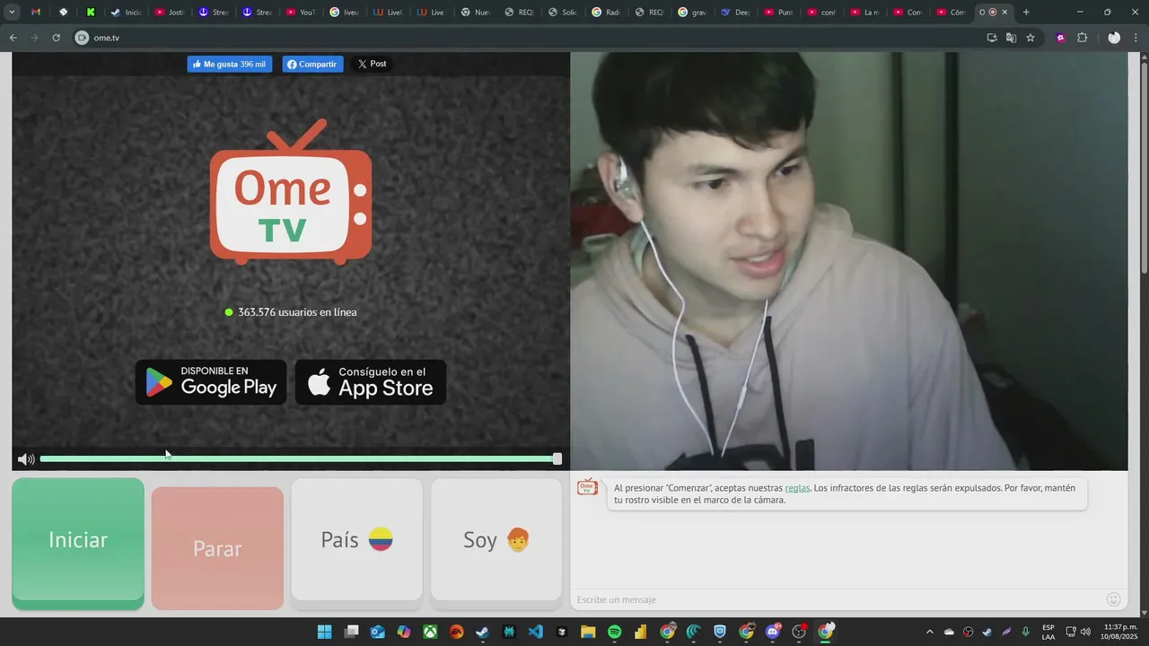Click the Google Play download badge

click(211, 382)
